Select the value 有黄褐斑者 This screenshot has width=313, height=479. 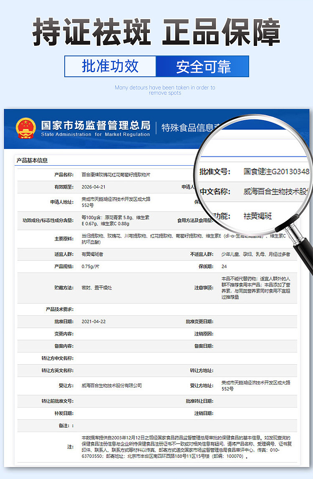[92, 254]
